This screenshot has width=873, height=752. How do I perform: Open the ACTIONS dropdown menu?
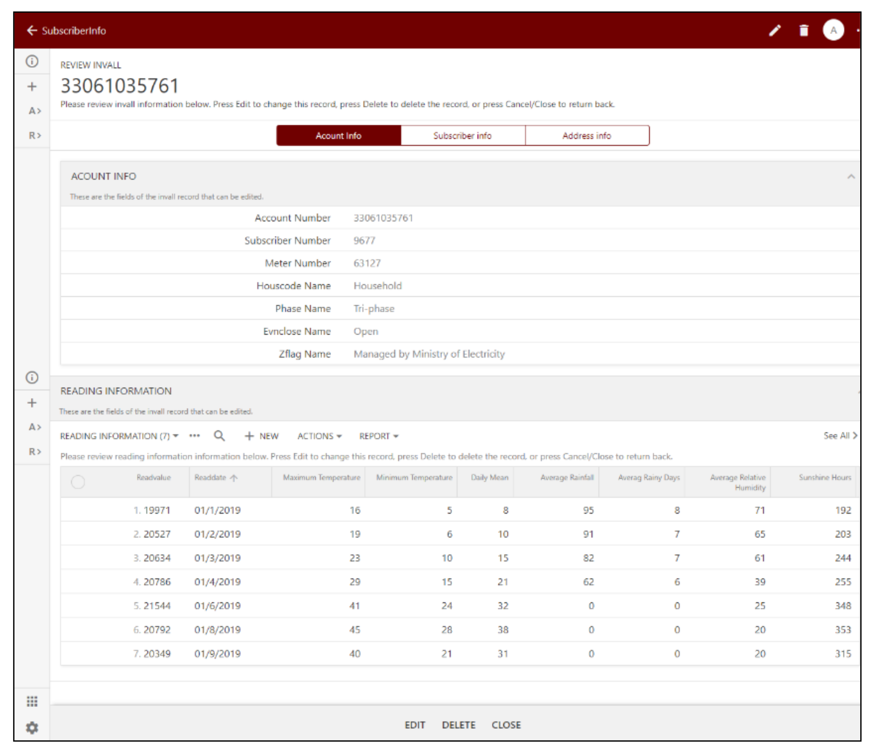pos(319,436)
